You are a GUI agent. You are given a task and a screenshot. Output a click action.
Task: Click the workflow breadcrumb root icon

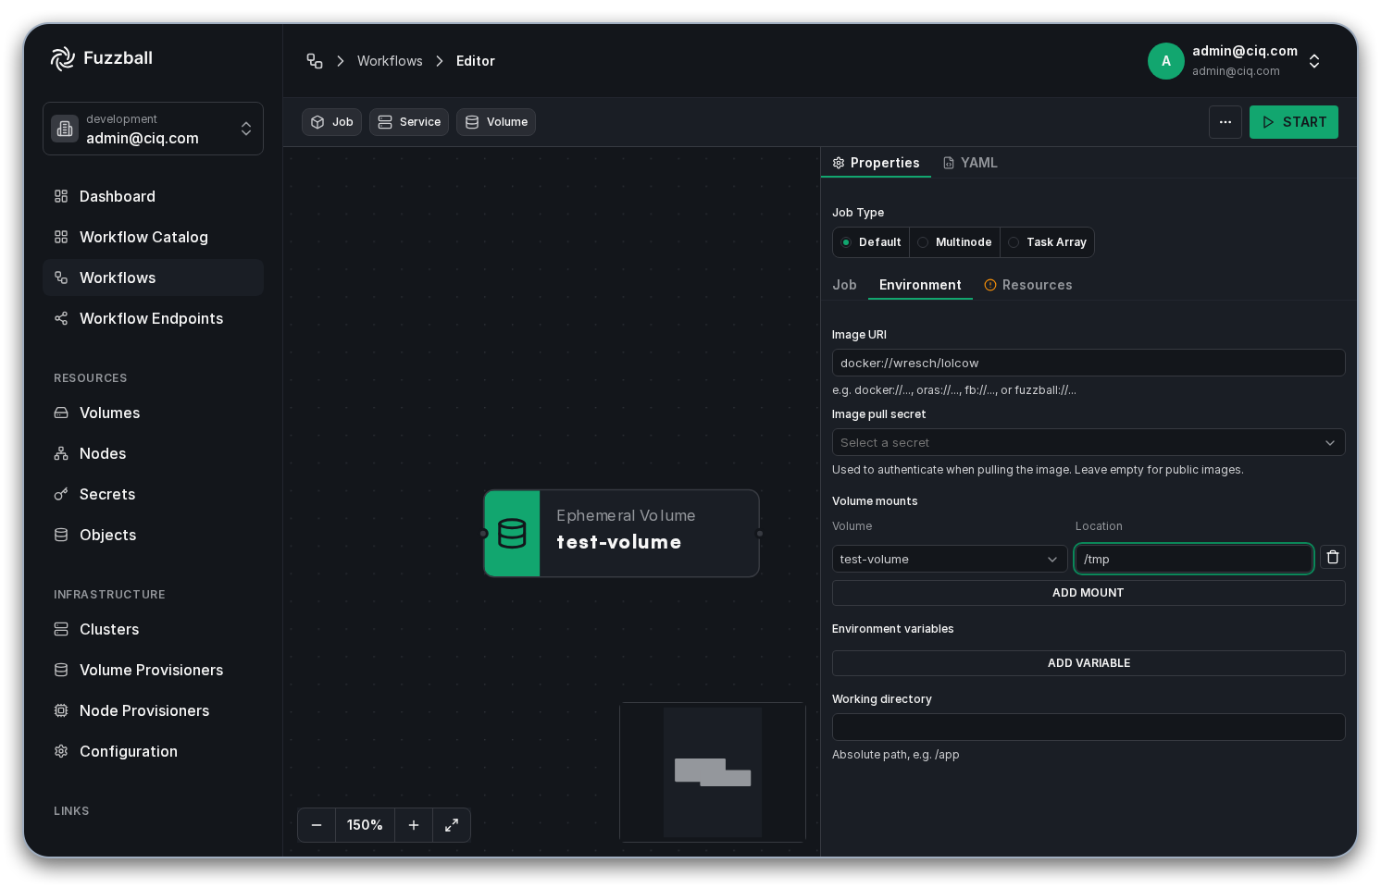point(315,61)
